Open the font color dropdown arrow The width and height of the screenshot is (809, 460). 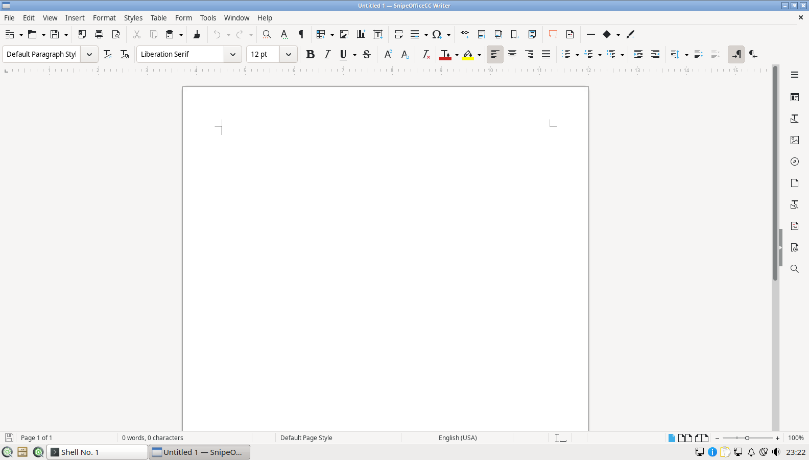pos(457,55)
